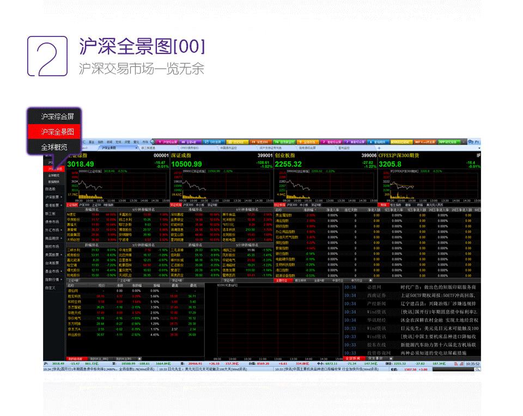Click the purple 2 quick-launch toolbar icon
The height and width of the screenshot is (416, 523).
(330, 140)
